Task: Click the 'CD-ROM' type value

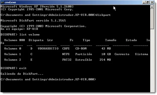Action: (81, 49)
